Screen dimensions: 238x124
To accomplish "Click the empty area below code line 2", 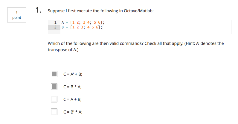I will (146, 32).
